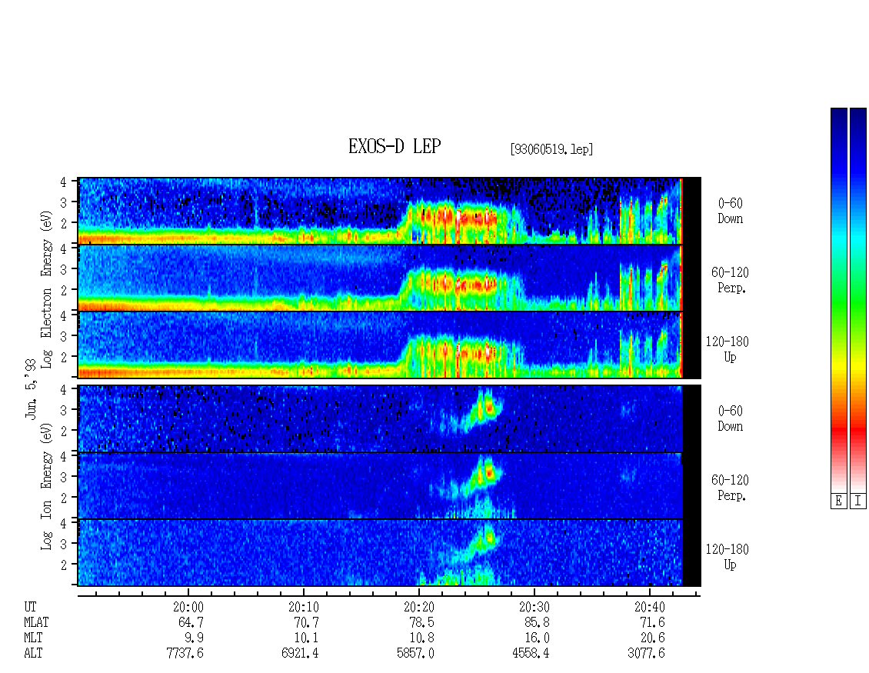Image resolution: width=869 pixels, height=673 pixels.
Task: Click the 0-60 Down label beside the ion panels
Action: 731,418
